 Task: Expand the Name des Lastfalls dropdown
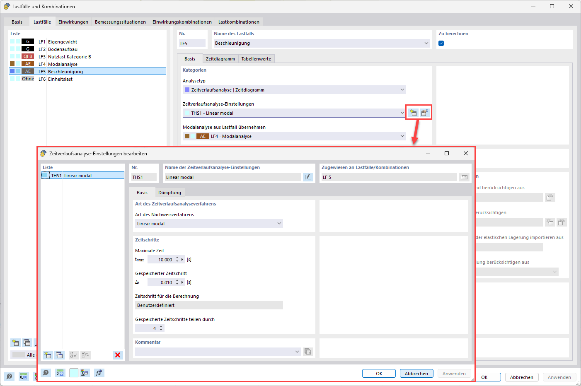[426, 43]
